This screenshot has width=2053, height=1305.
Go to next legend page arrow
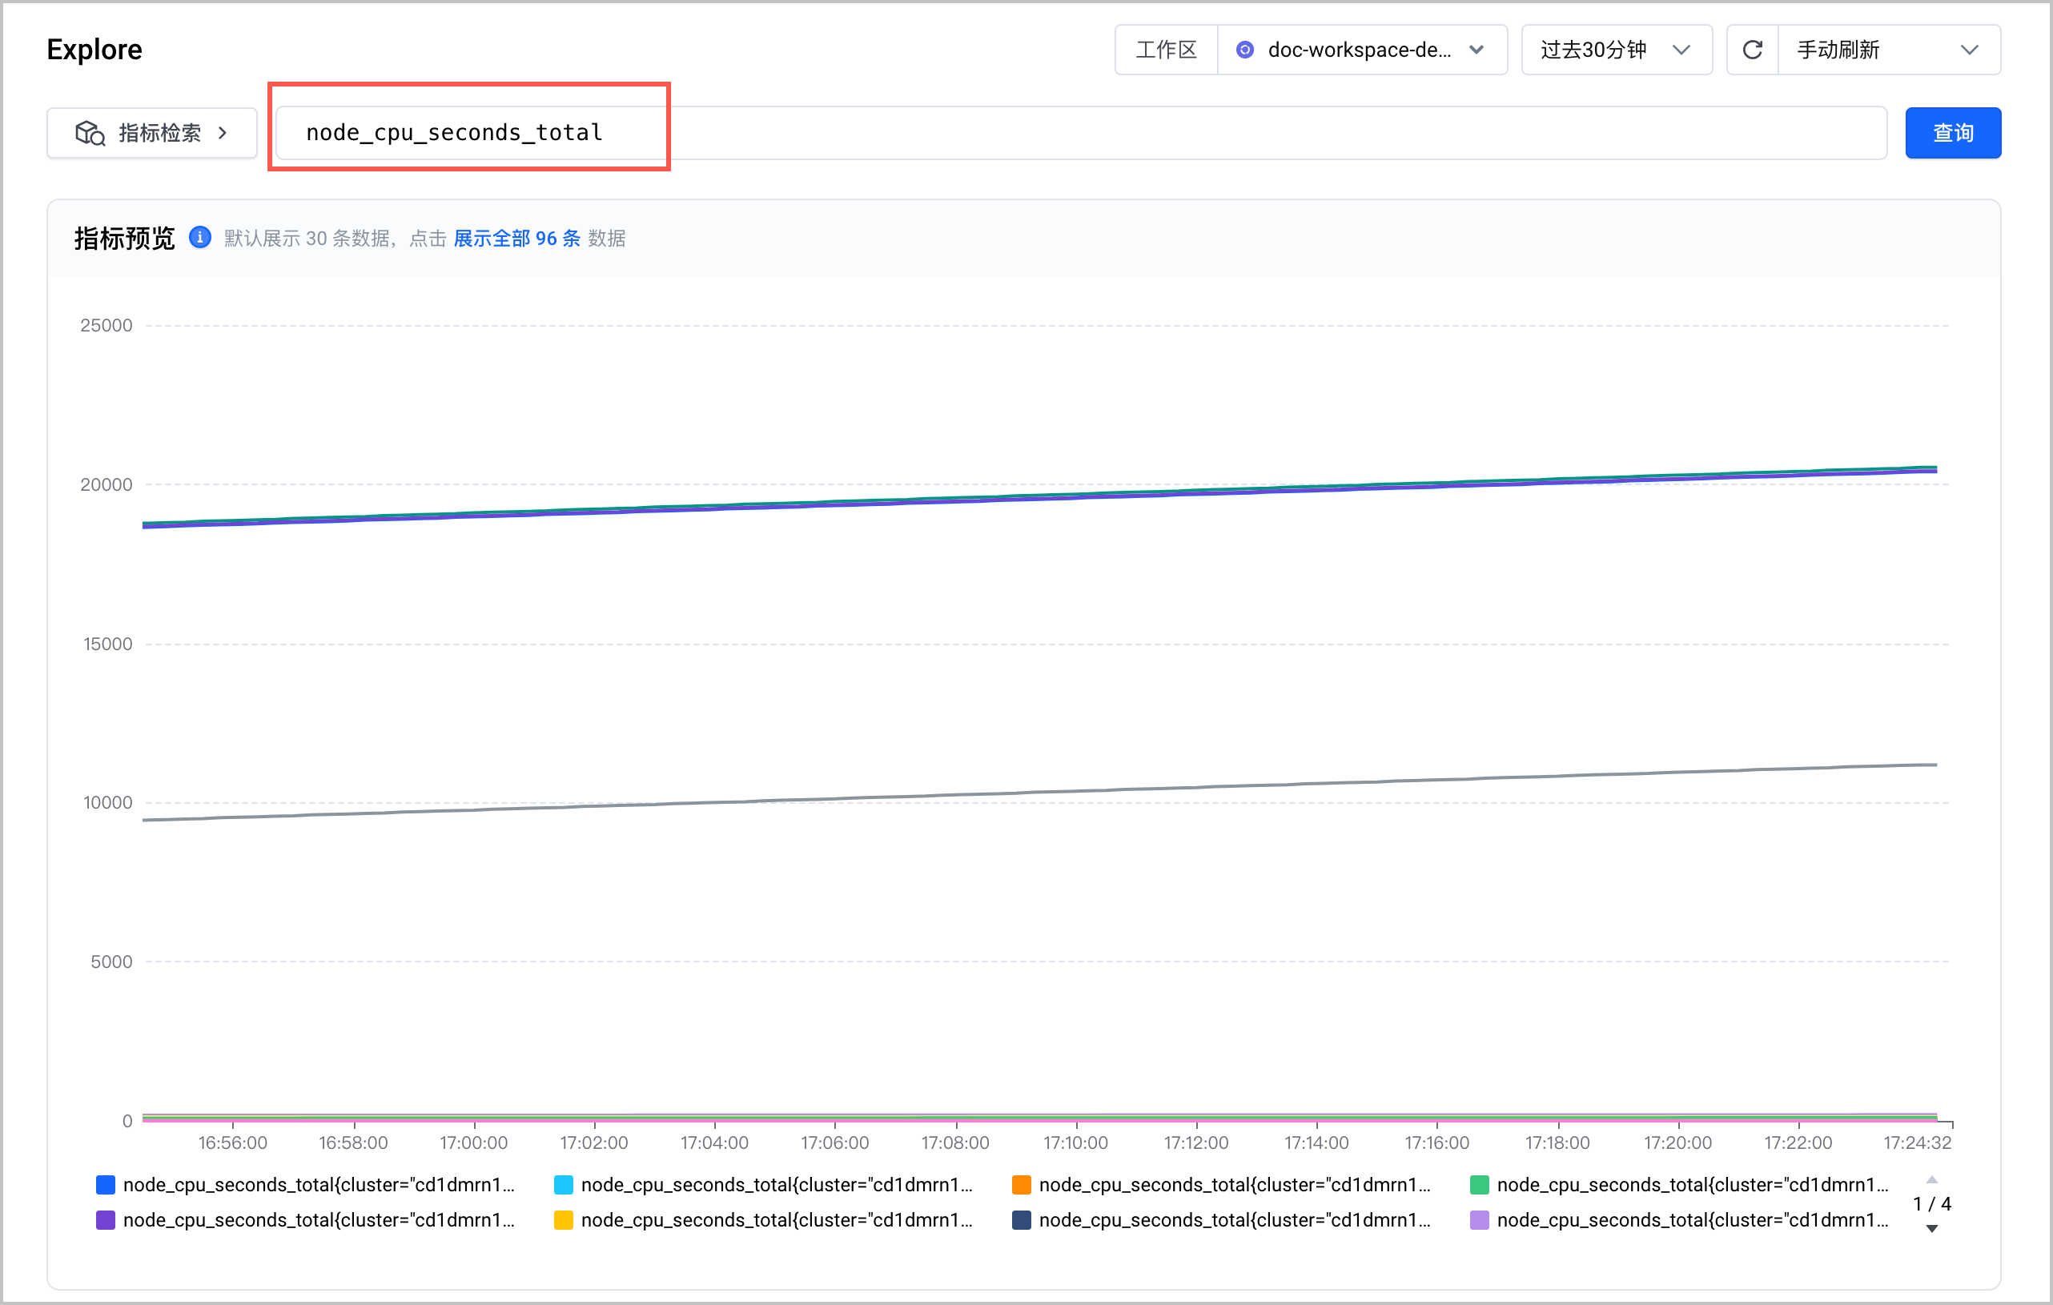[1932, 1228]
